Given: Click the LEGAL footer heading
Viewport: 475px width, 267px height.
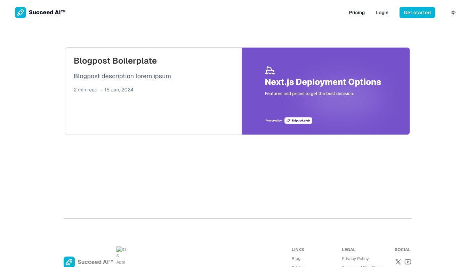Looking at the screenshot, I should pyautogui.click(x=348, y=250).
